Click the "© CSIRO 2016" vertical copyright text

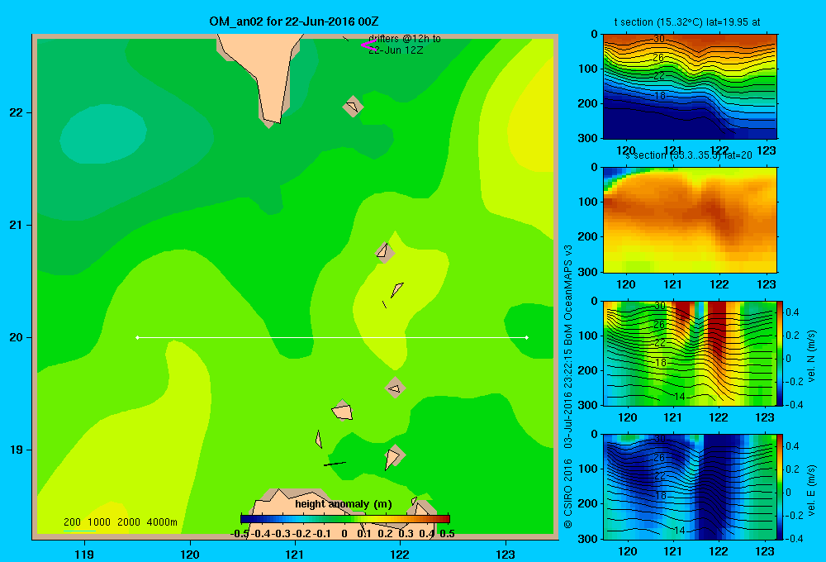(x=568, y=493)
